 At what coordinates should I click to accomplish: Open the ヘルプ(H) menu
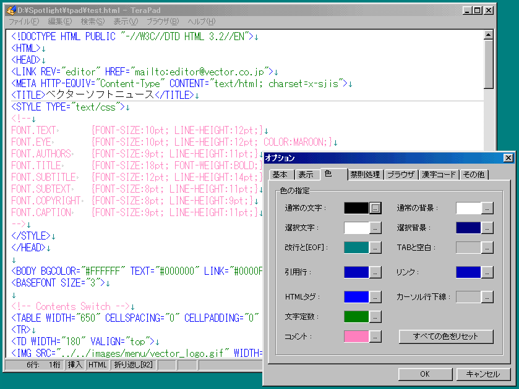click(x=201, y=22)
